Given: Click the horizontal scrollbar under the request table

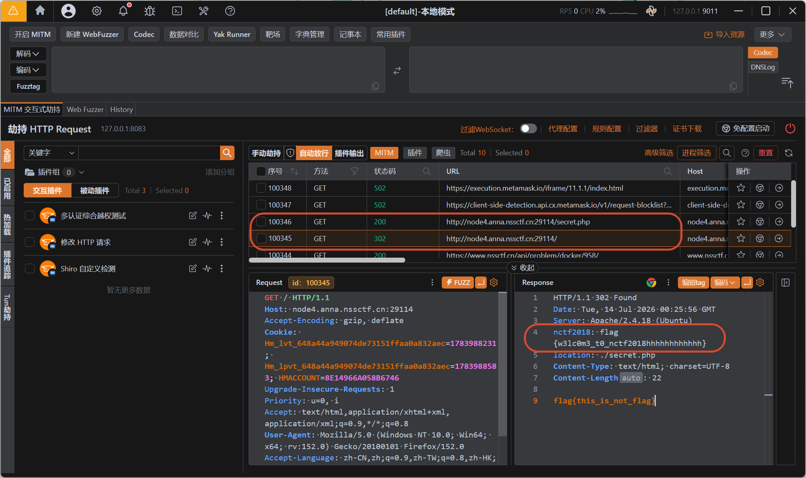Looking at the screenshot, I should tap(327, 260).
